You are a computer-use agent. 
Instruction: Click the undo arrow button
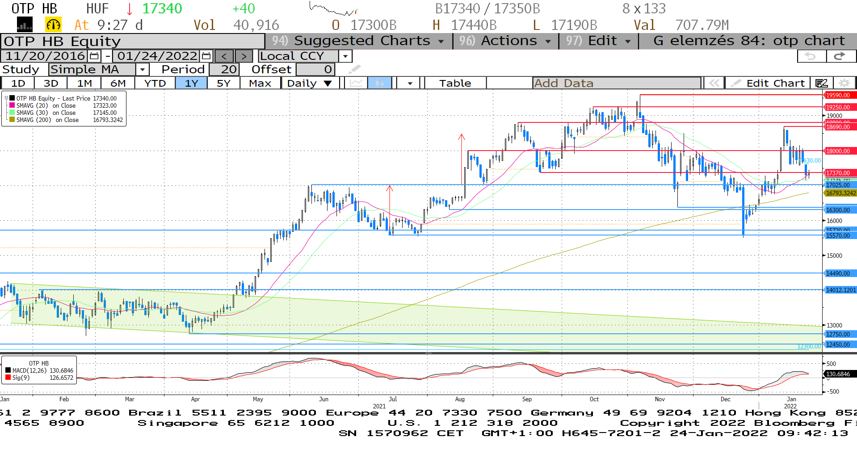coord(811,56)
